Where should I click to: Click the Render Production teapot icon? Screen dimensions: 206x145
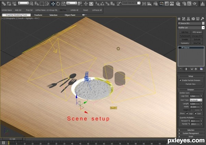[x=194, y=3]
